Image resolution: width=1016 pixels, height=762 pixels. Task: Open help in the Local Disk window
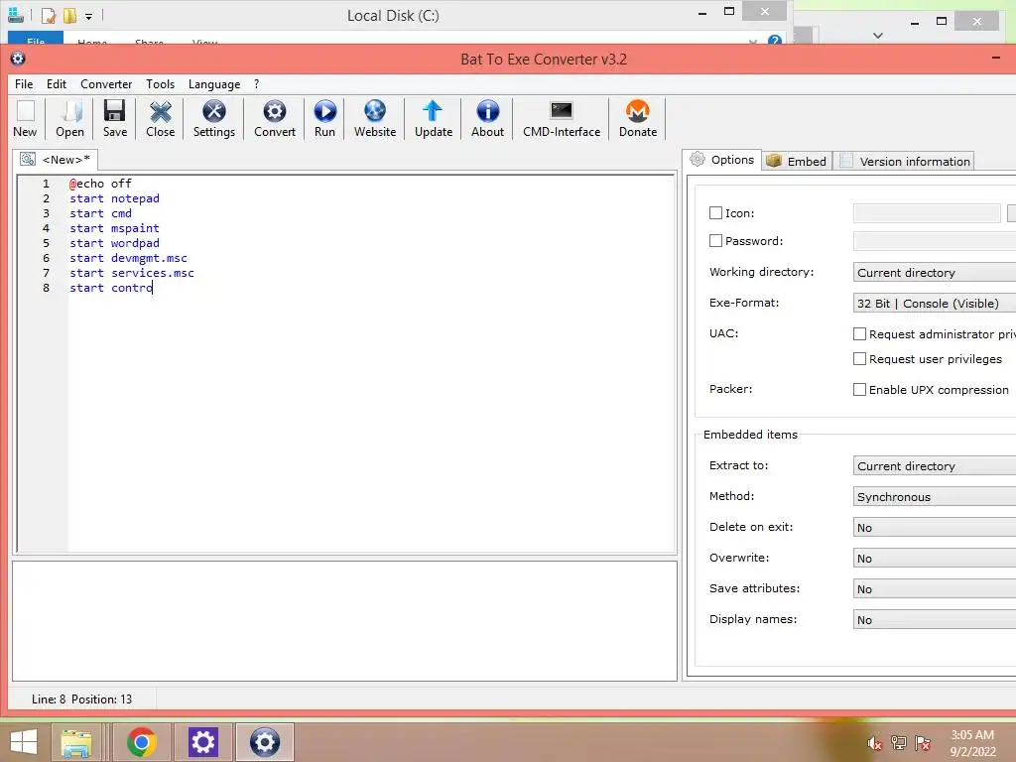[774, 42]
